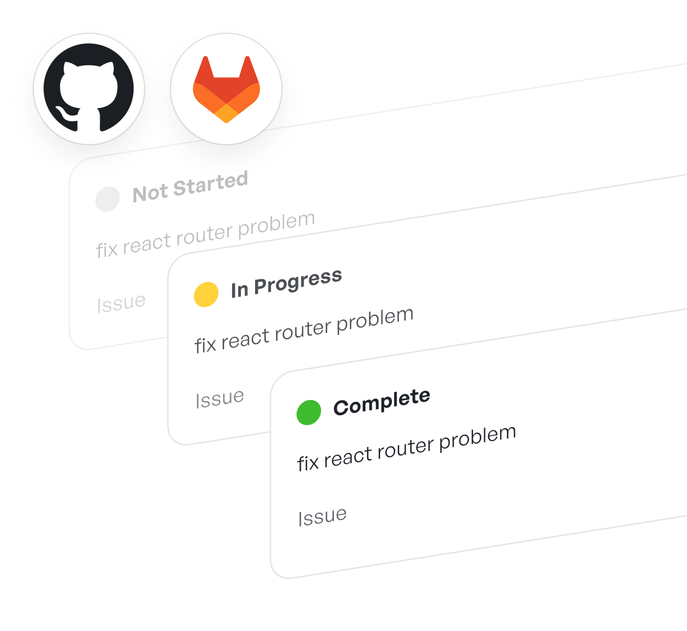Image resolution: width=687 pixels, height=631 pixels.
Task: Click the grey Not Started status dot
Action: pos(108,199)
